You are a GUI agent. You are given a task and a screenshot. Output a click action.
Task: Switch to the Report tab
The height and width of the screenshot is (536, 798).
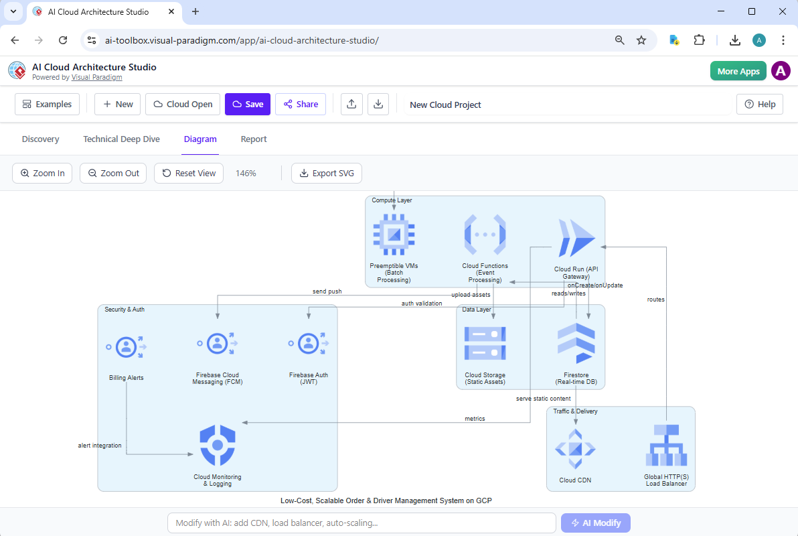pyautogui.click(x=254, y=139)
